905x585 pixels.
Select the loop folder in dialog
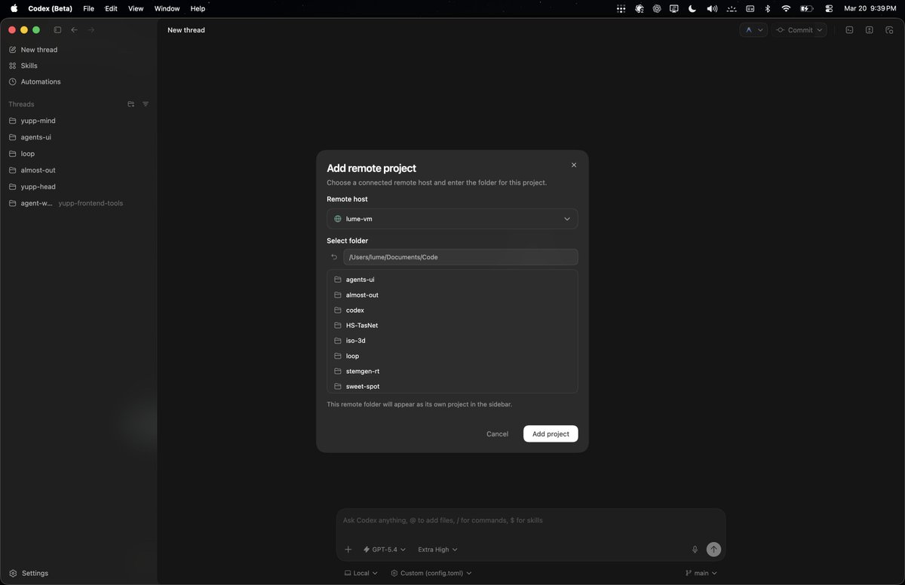pyautogui.click(x=452, y=356)
